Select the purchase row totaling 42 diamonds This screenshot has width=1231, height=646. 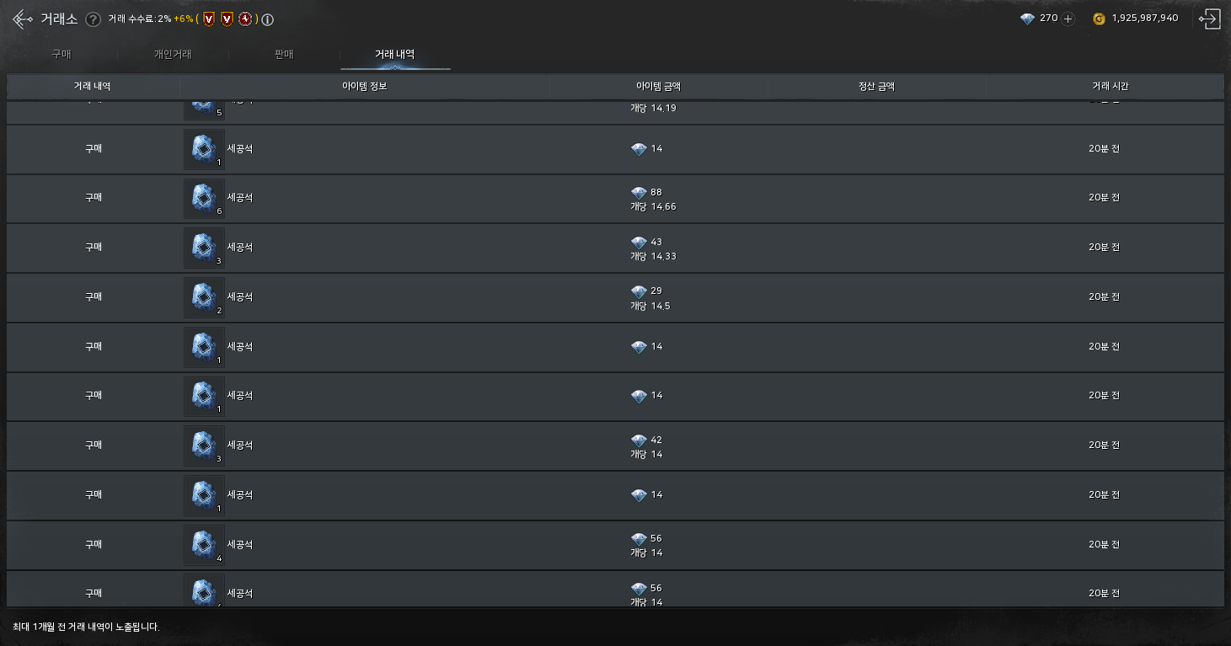pyautogui.click(x=615, y=446)
